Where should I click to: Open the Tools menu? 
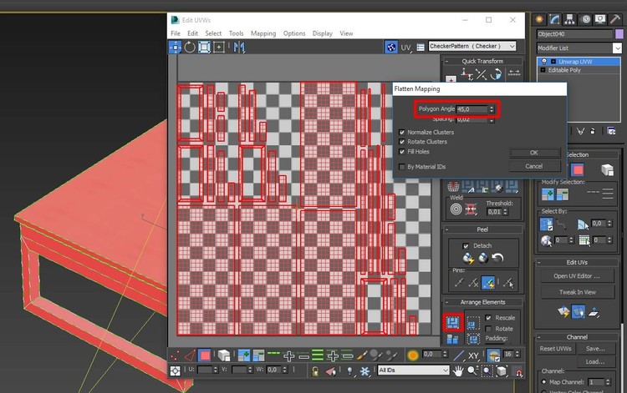tap(236, 33)
